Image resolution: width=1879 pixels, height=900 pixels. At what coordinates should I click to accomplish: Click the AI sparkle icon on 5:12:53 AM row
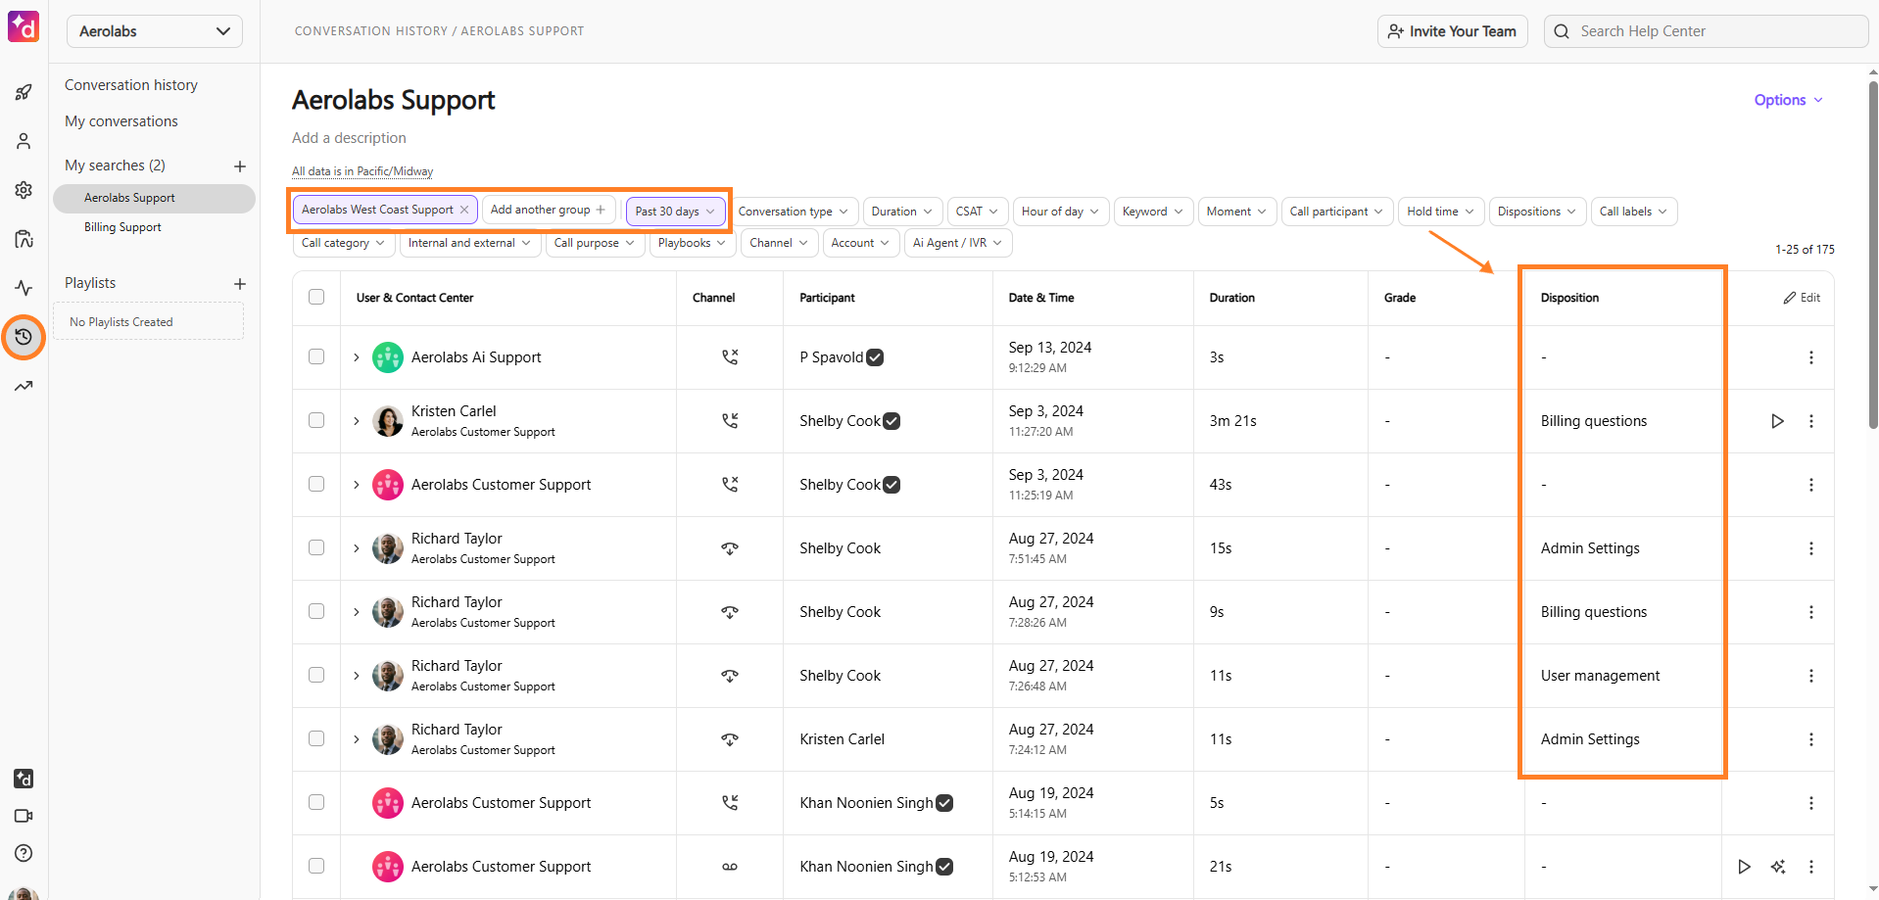point(1778,867)
